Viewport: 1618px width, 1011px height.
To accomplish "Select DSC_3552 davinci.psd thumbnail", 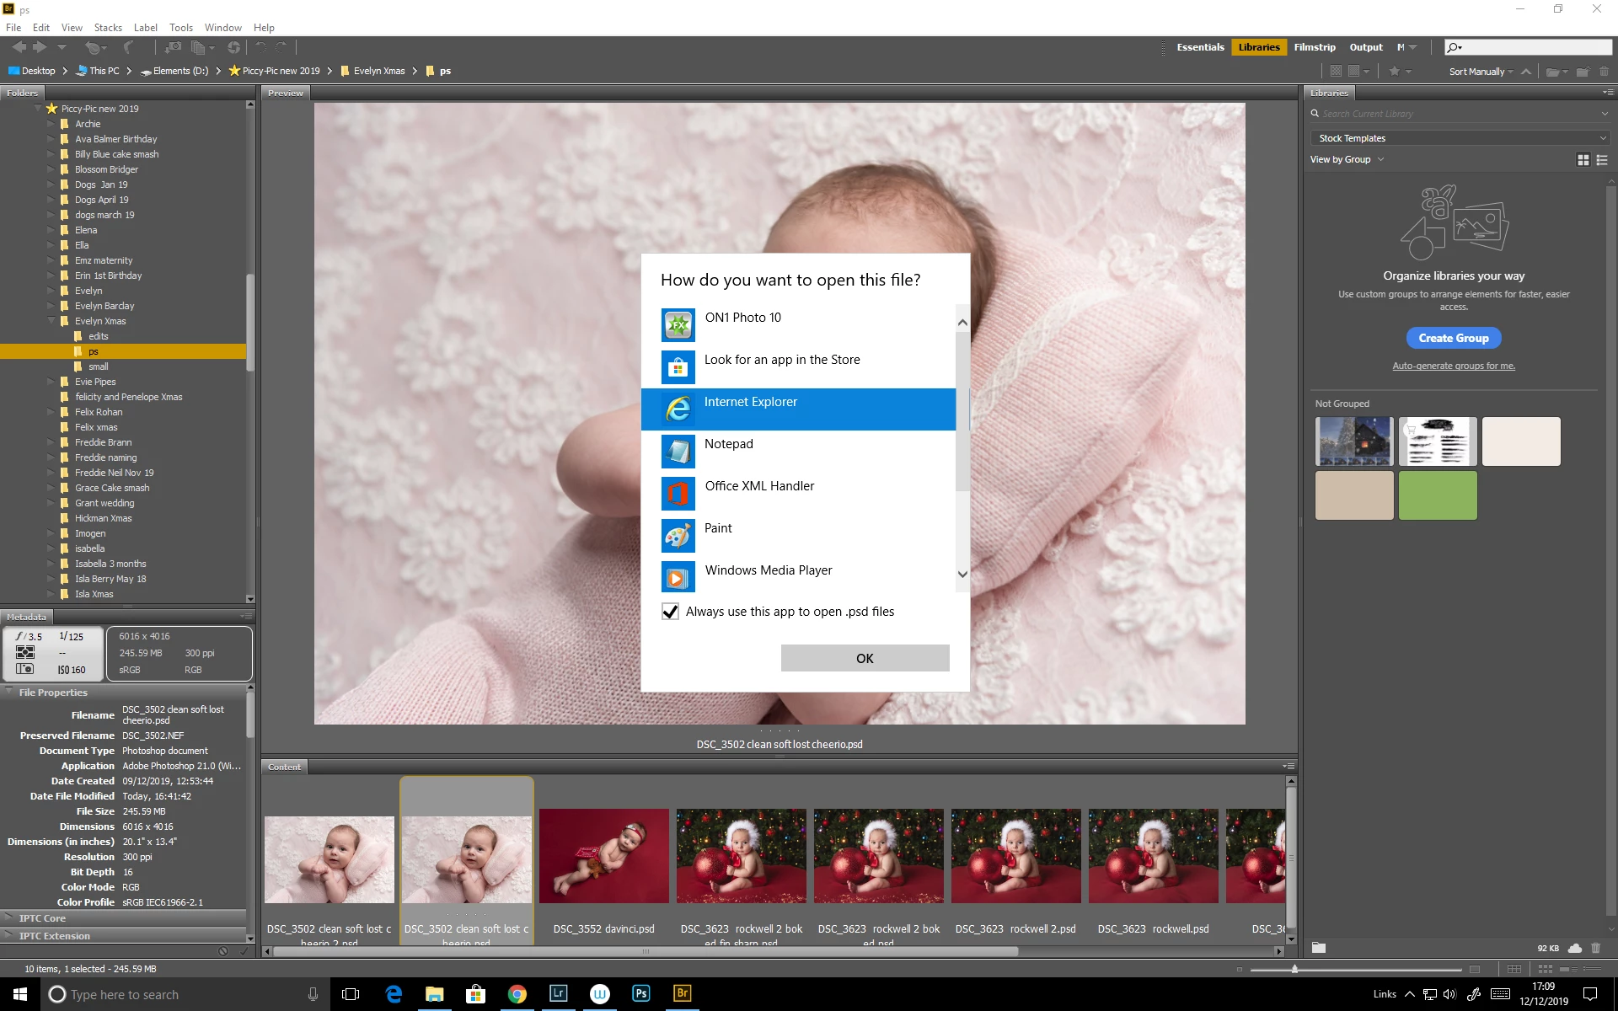I will tap(603, 856).
